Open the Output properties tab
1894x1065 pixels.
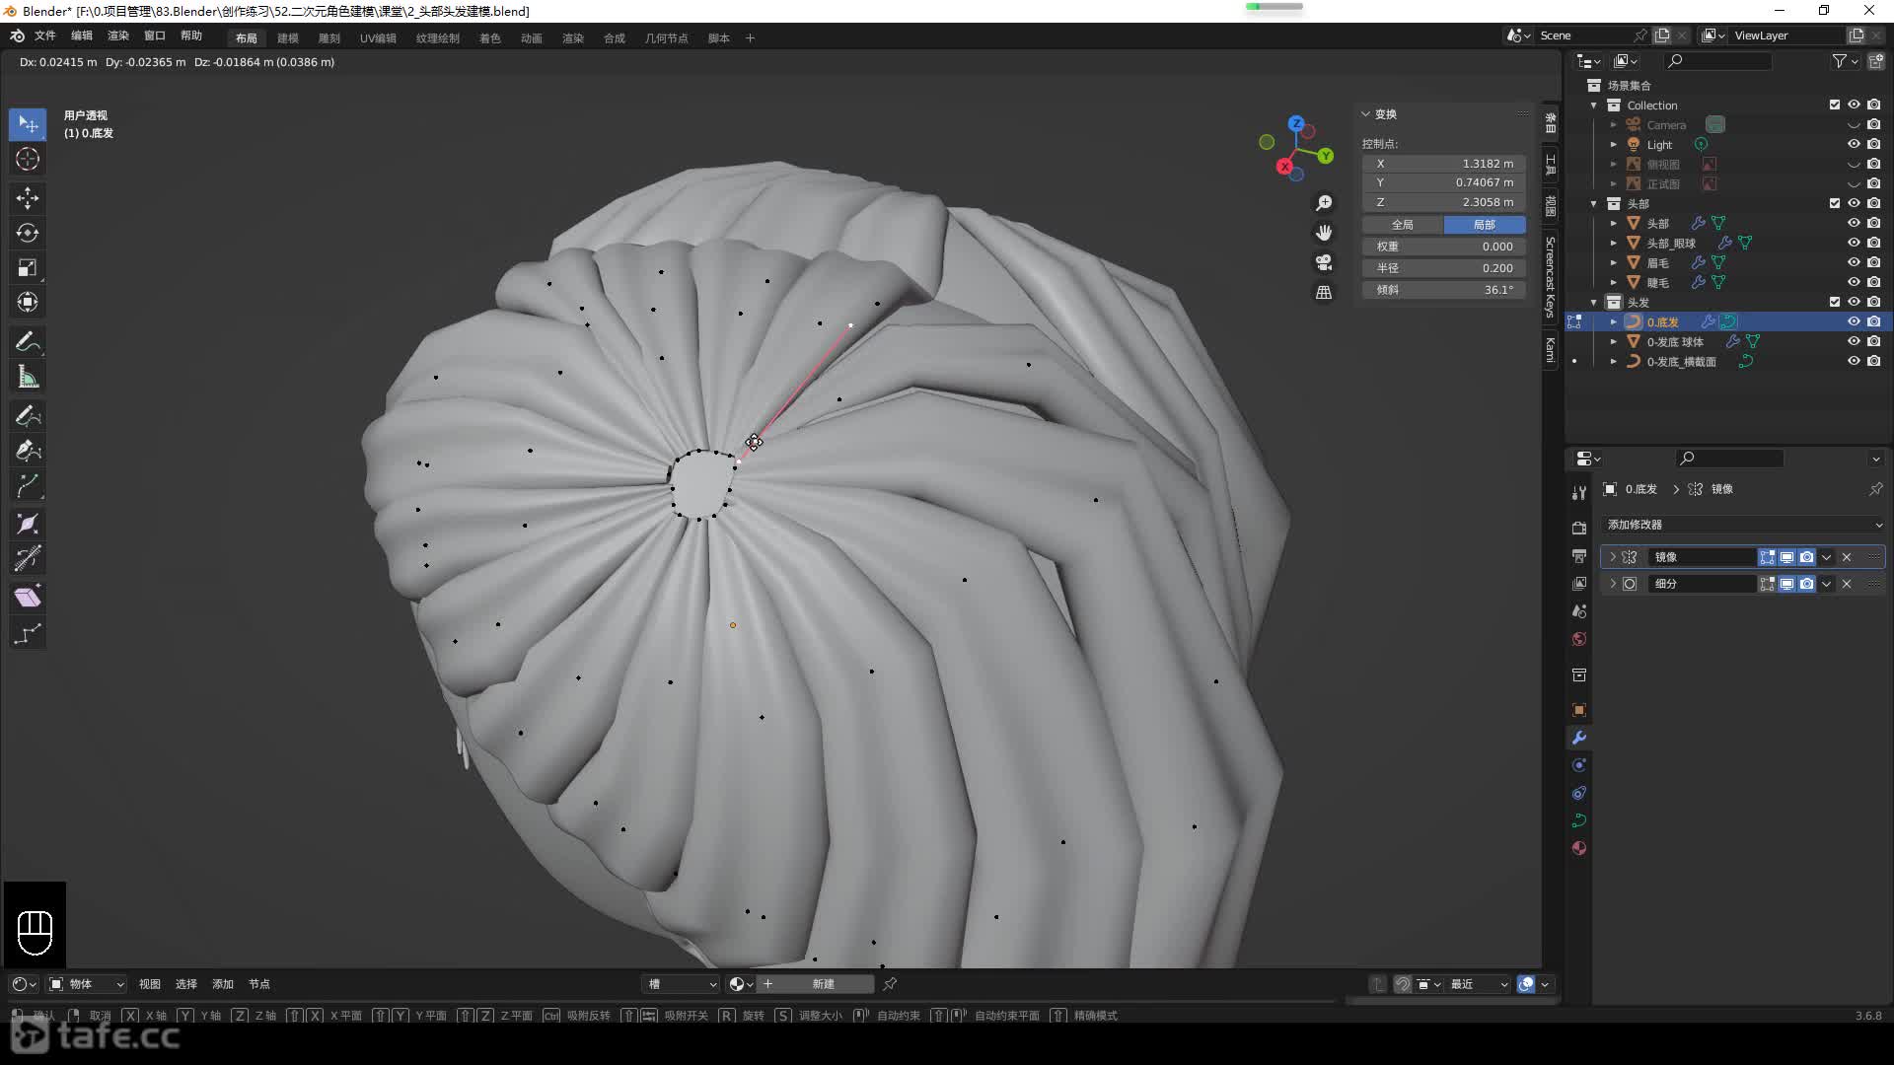[1579, 556]
